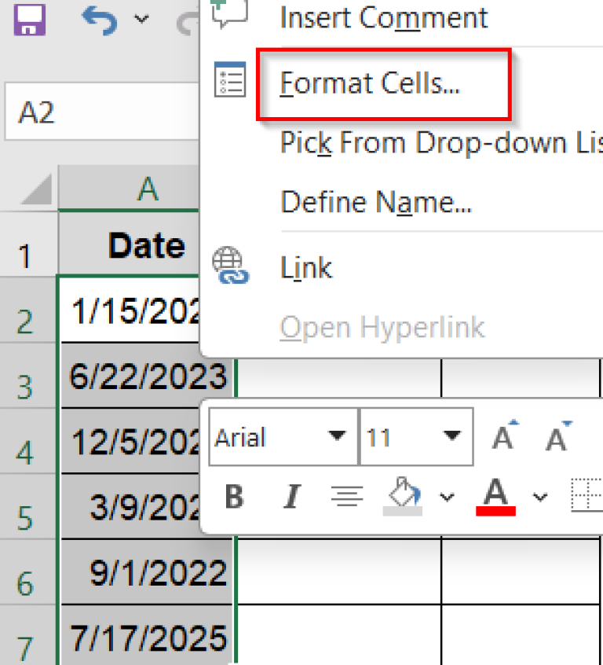Click the Increase Font Size button
Viewport: 603px width, 665px height.
pos(502,436)
